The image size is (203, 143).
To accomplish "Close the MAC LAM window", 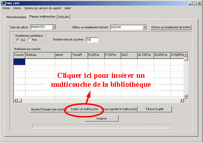I will point(199,3).
